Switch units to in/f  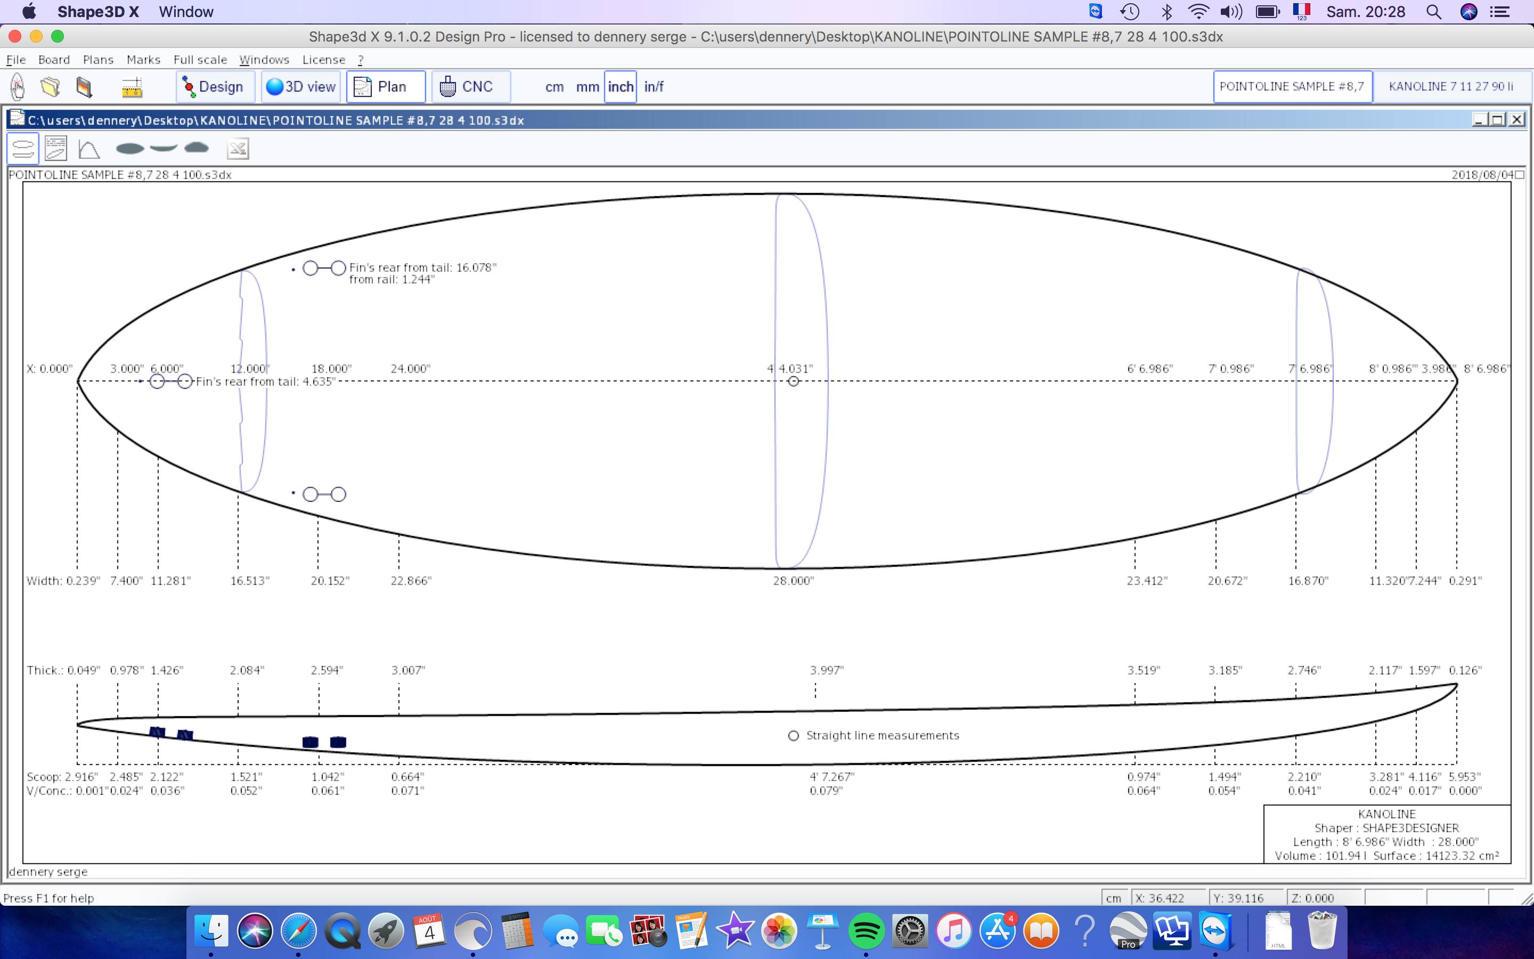(x=654, y=87)
